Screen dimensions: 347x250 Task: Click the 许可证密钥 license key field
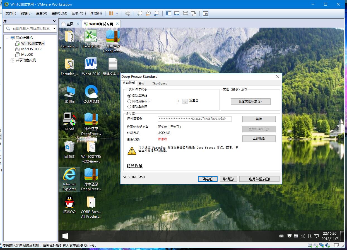[x=195, y=119]
